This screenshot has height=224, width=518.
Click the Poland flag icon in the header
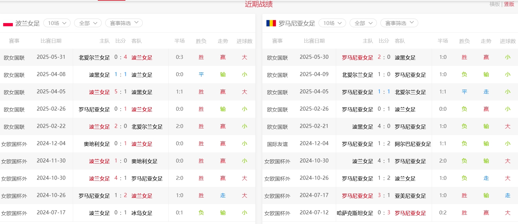pyautogui.click(x=8, y=24)
